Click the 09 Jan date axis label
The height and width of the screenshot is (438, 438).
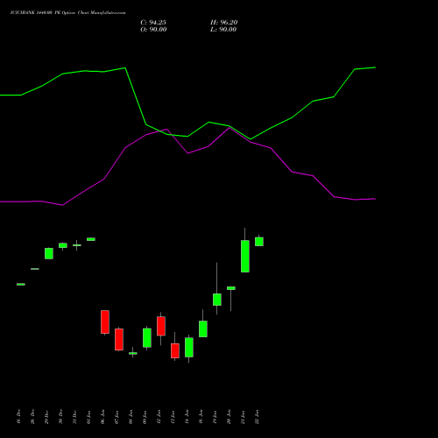[145, 417]
